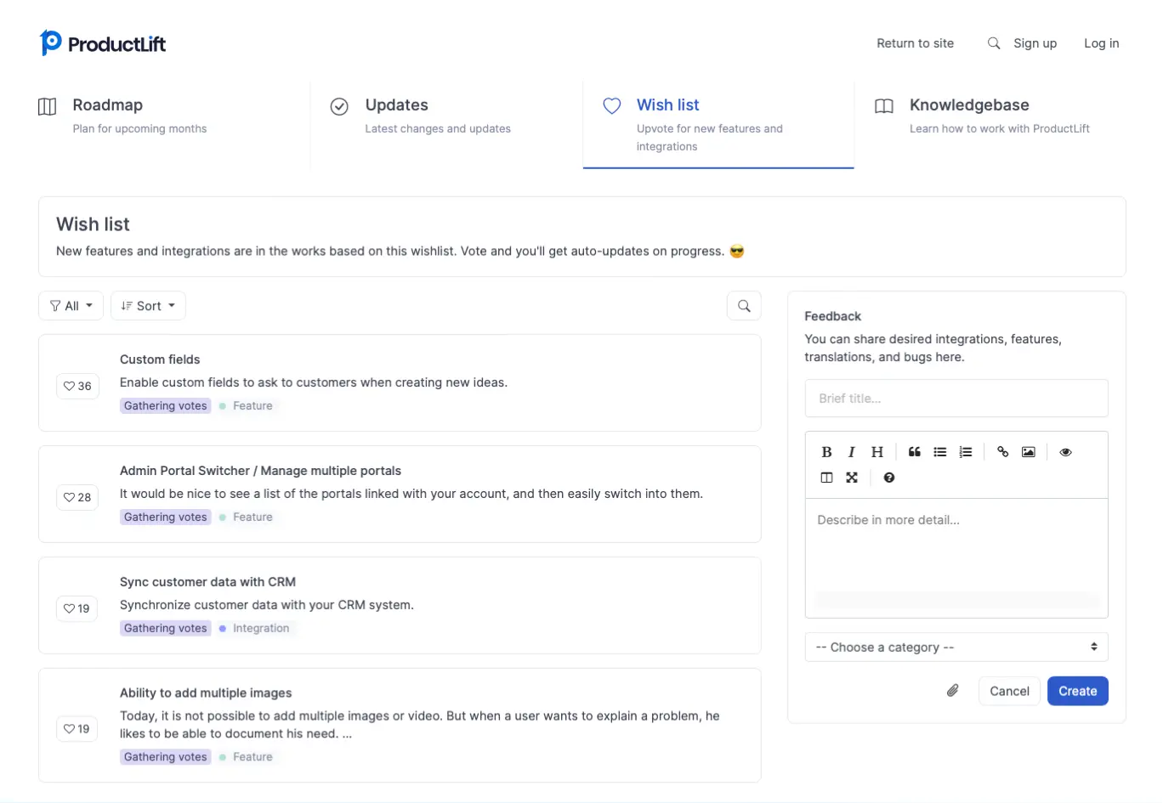
Task: Upvote the Custom fields idea
Action: pyautogui.click(x=77, y=386)
